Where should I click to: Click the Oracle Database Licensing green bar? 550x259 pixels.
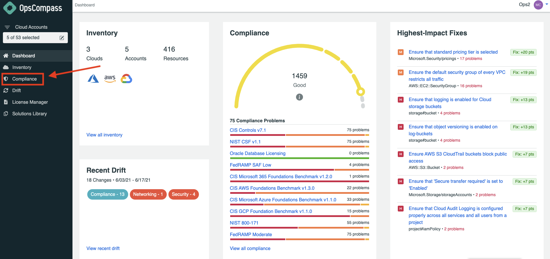point(299,158)
